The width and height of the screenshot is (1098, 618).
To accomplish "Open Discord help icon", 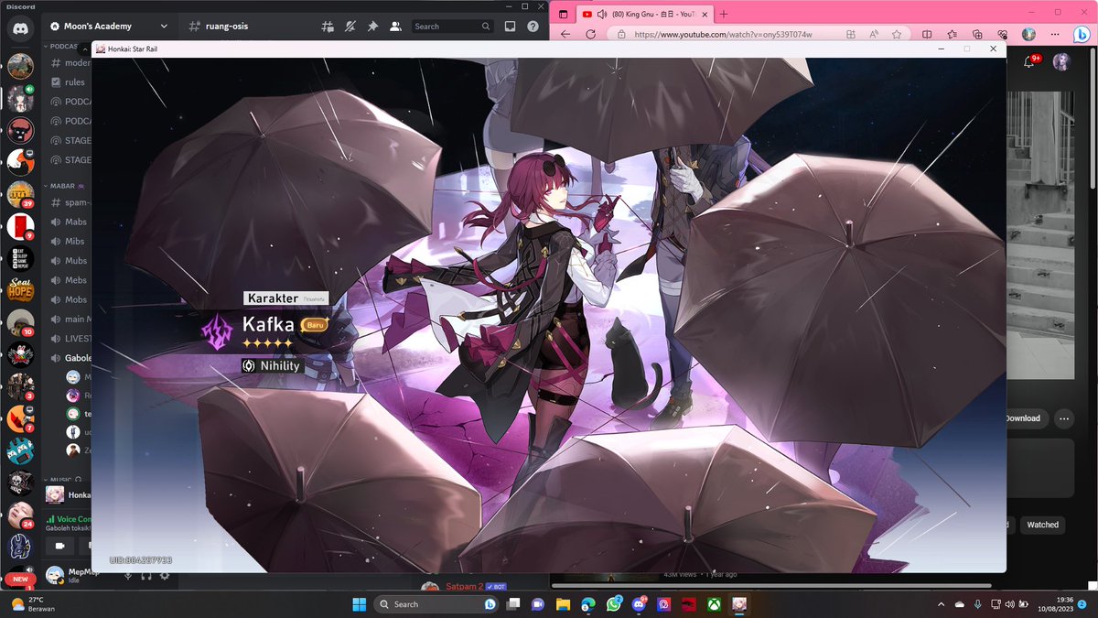I will click(533, 27).
